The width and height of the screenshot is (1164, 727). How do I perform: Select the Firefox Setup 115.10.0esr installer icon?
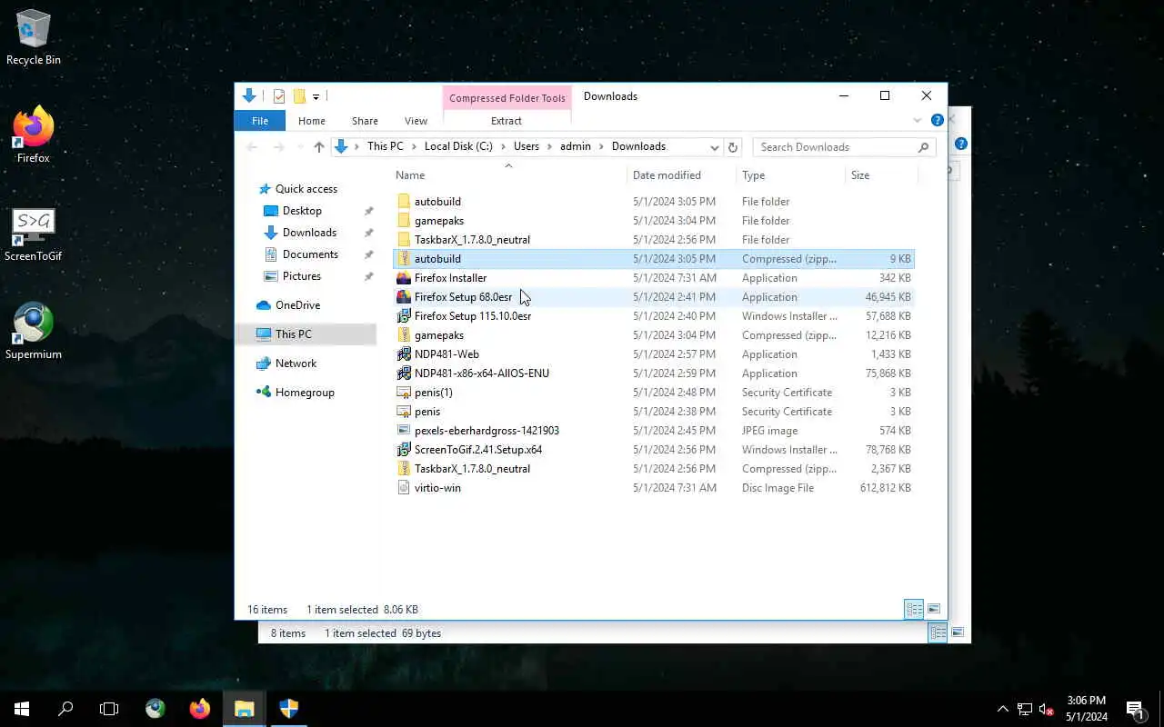pos(404,316)
